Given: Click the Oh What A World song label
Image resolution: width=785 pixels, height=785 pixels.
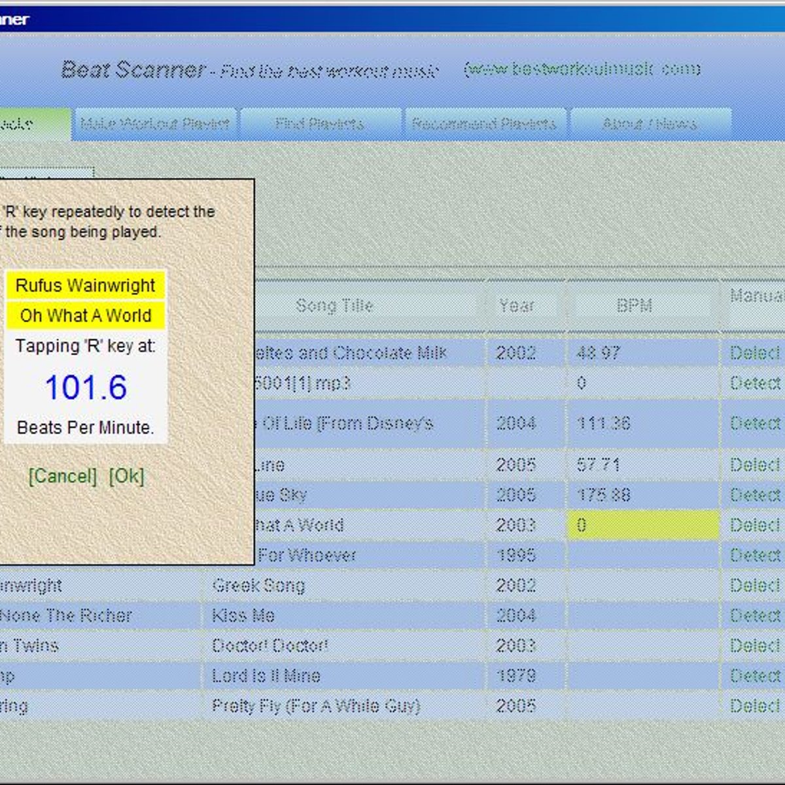Looking at the screenshot, I should pyautogui.click(x=85, y=315).
